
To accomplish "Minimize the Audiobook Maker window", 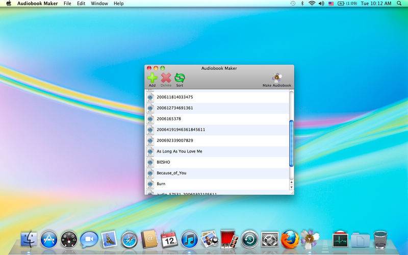I will point(156,68).
